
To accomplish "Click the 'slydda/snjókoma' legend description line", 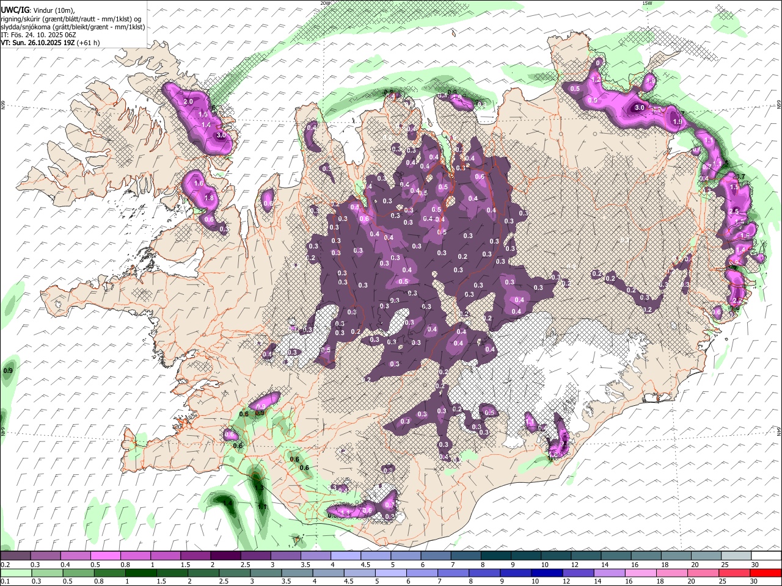I will (x=73, y=27).
